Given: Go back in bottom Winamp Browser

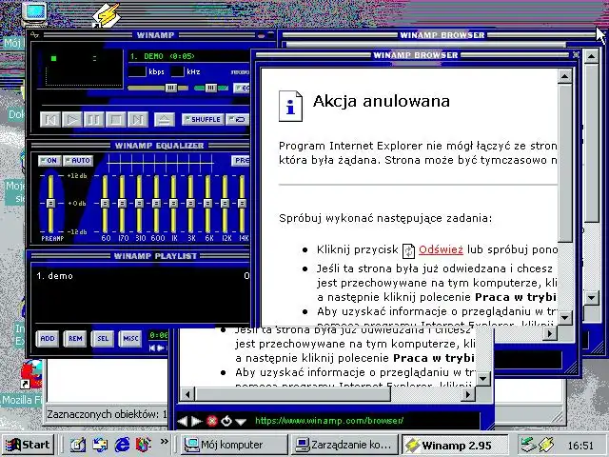Looking at the screenshot, I should [x=182, y=421].
